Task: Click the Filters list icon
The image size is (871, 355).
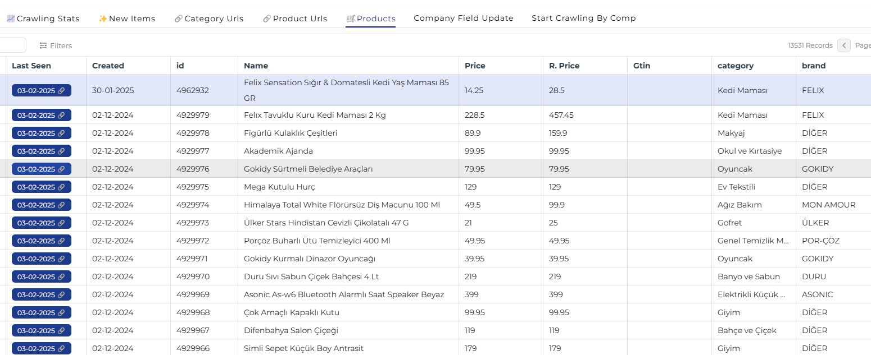Action: (43, 45)
